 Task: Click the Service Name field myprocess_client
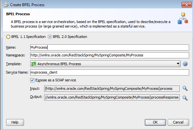click(x=110, y=72)
